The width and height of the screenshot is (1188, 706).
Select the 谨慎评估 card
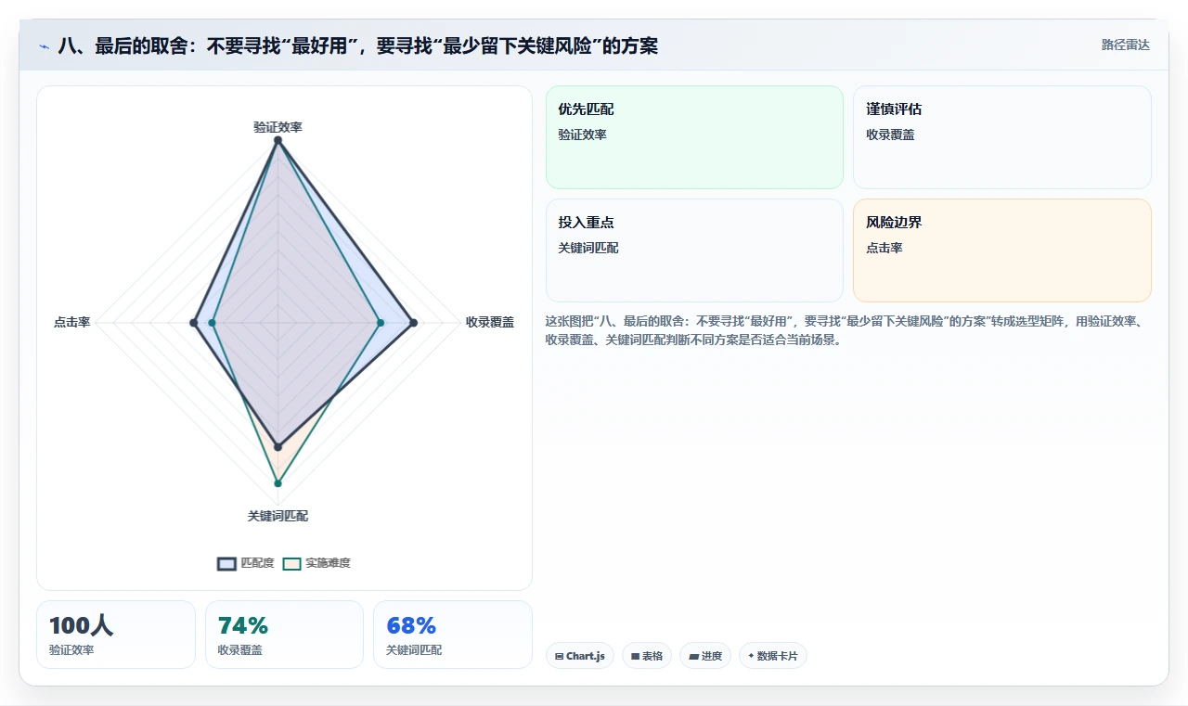pyautogui.click(x=1002, y=137)
